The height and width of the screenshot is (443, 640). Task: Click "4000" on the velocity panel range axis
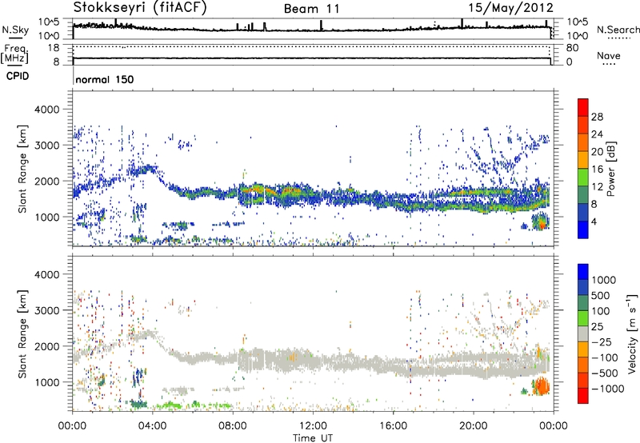tap(46, 274)
